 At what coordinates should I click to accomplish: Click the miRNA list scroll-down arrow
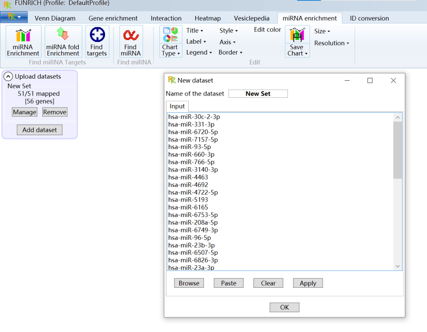coord(398,266)
